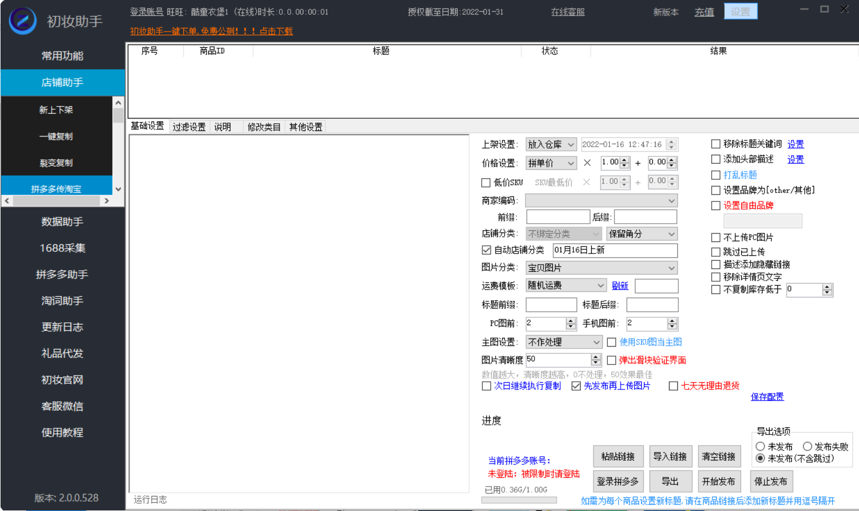
Task: Enable the 低价SKU checkbox
Action: point(486,183)
